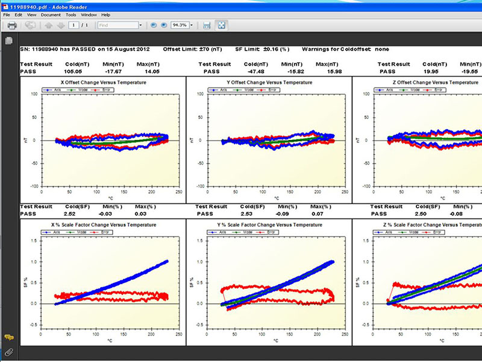Click the Cold(SF) value 2.50
Viewport: 482px width, 362px height.
(x=421, y=214)
